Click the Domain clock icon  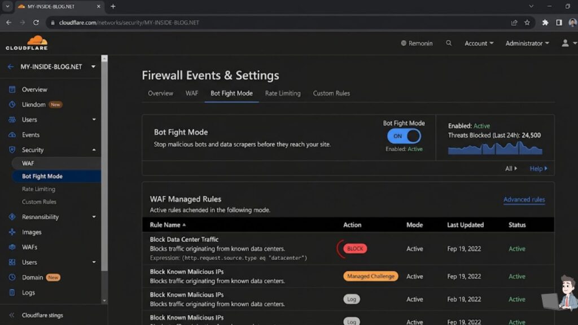(12, 277)
